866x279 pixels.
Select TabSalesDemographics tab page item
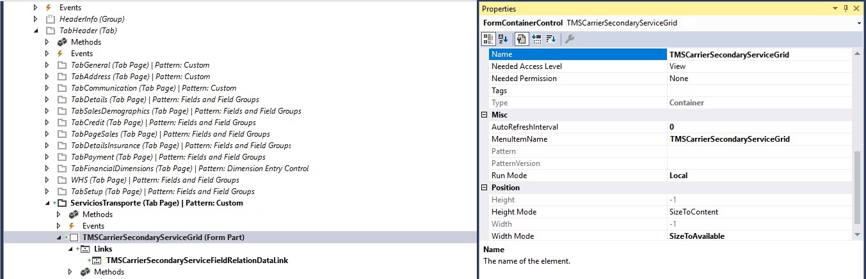186,111
